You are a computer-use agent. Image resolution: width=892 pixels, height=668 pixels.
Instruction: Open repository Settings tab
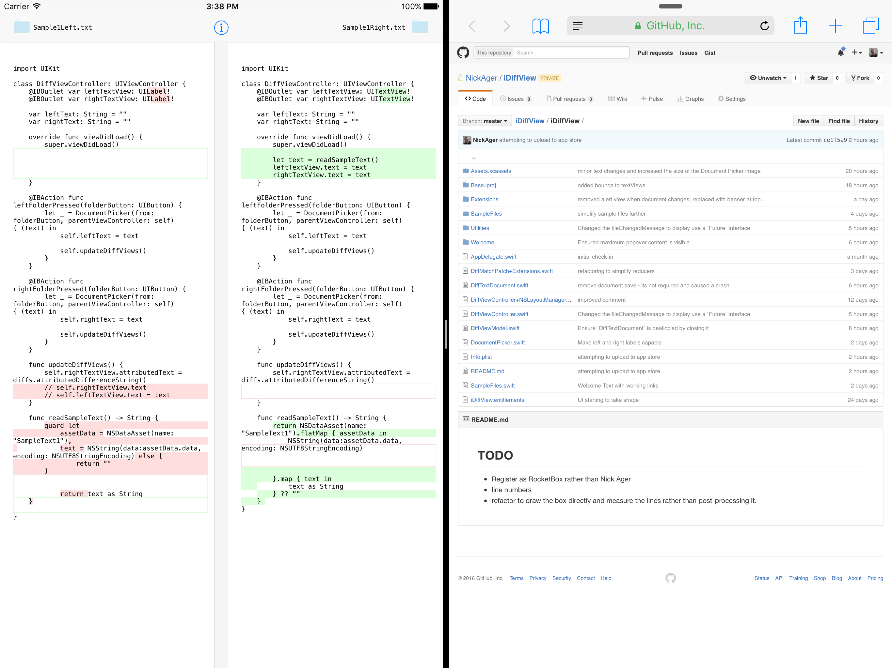pyautogui.click(x=731, y=99)
